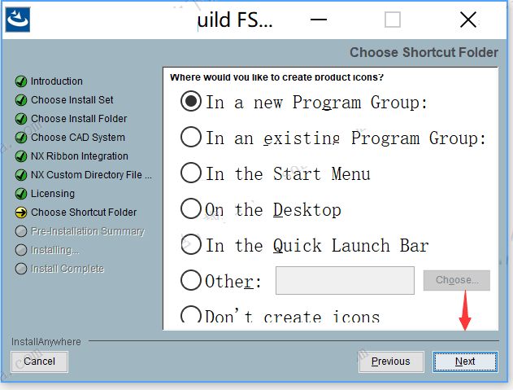Click the installer app icon in title bar

(x=18, y=19)
